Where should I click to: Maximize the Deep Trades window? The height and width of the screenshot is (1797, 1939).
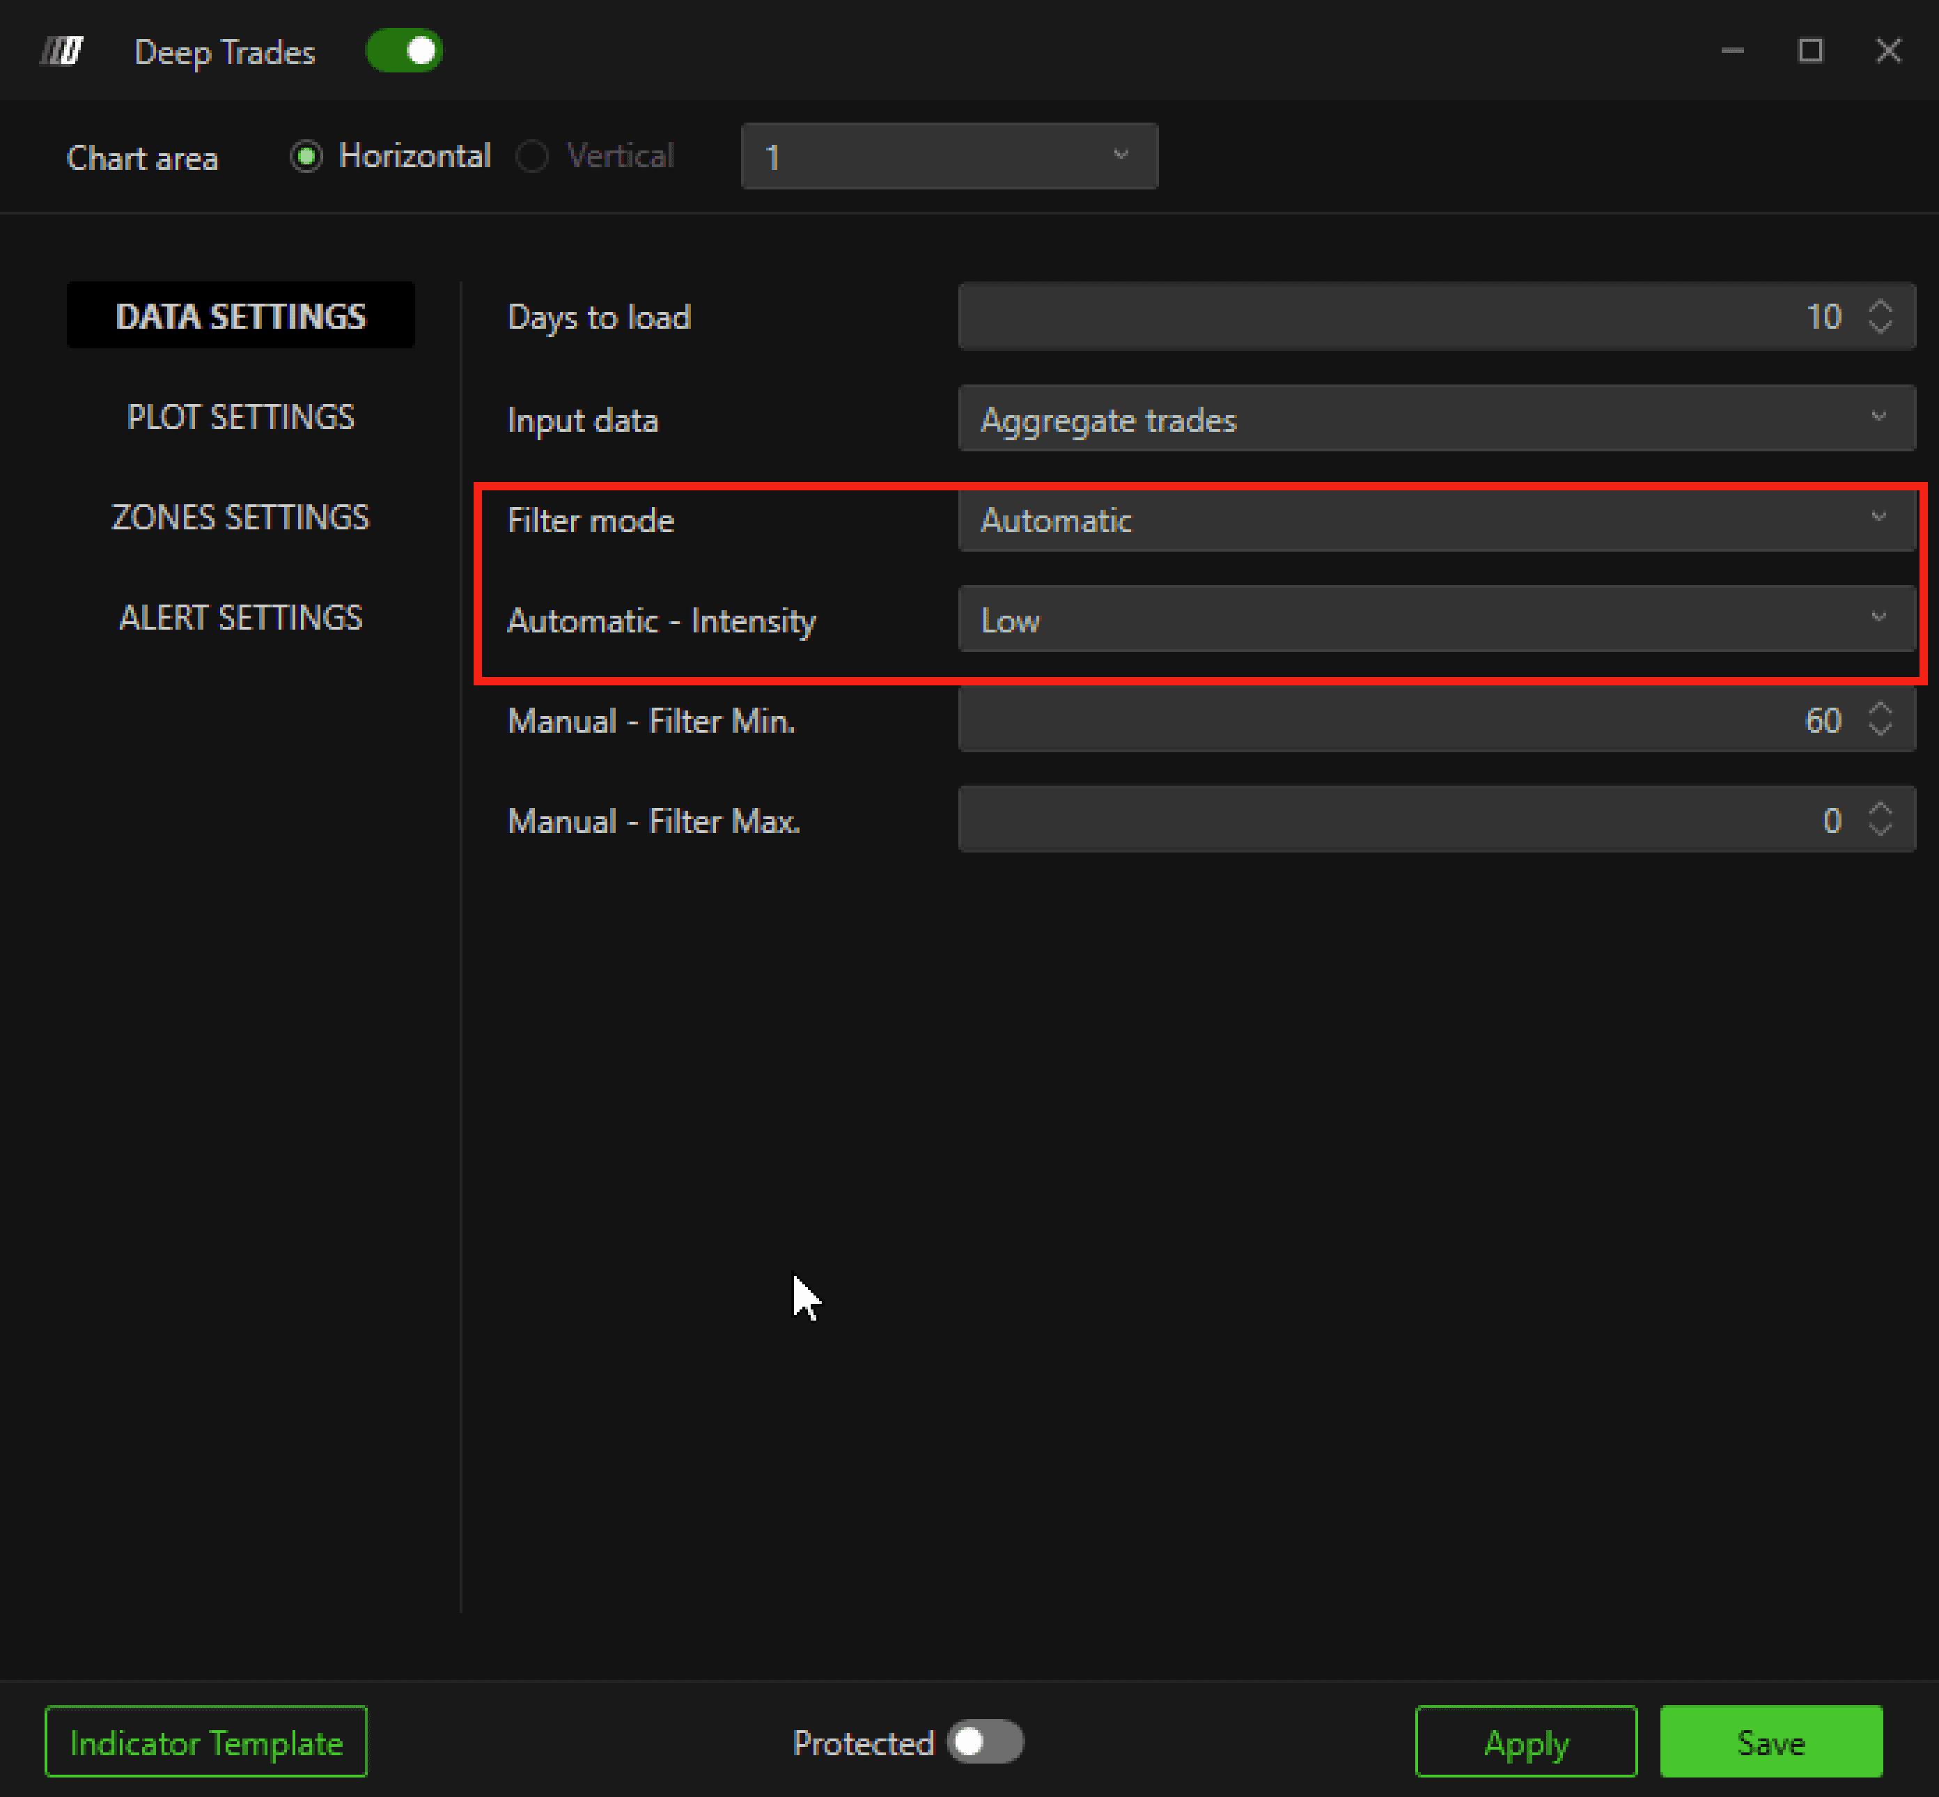tap(1809, 51)
